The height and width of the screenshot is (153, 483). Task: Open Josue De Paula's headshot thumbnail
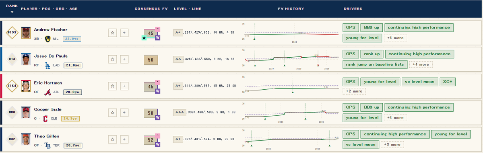pyautogui.click(x=26, y=59)
